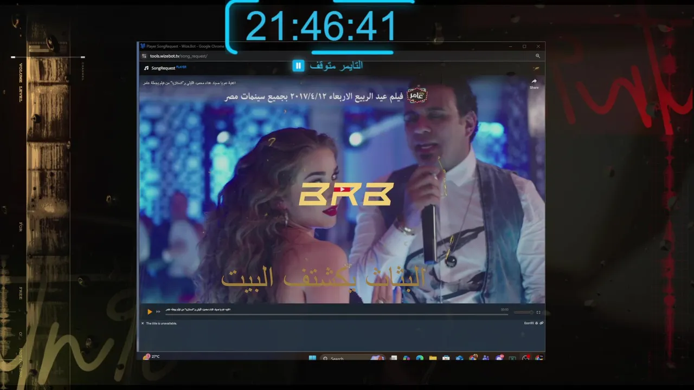Skip to next song with fast-forward icon
The height and width of the screenshot is (390, 694).
pos(158,311)
